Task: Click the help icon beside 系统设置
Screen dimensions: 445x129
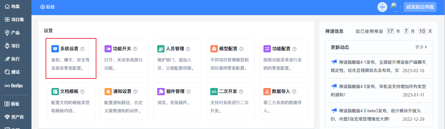Action: click(82, 49)
